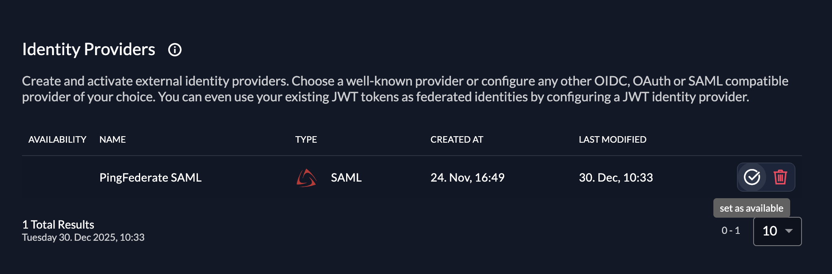The image size is (832, 274).
Task: Click the NAME column header
Action: tap(113, 139)
